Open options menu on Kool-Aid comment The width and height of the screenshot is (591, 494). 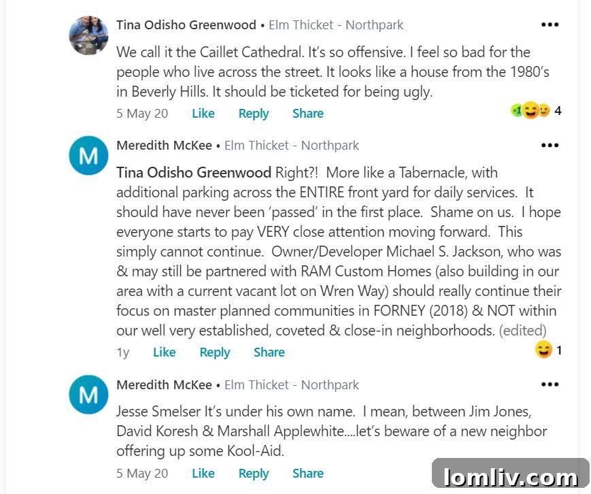pos(550,384)
